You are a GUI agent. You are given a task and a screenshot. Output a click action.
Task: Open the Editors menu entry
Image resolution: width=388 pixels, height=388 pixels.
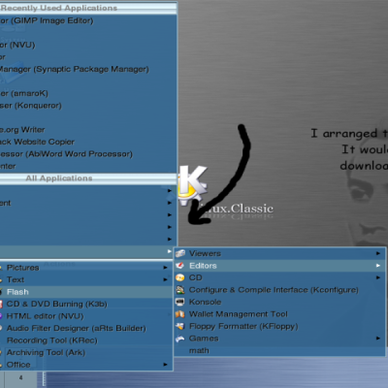pyautogui.click(x=279, y=266)
